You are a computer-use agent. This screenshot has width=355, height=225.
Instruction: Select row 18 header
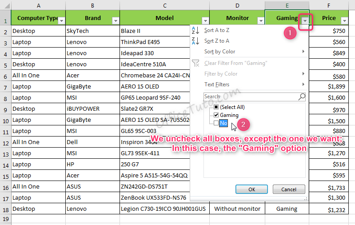pyautogui.click(x=5, y=209)
